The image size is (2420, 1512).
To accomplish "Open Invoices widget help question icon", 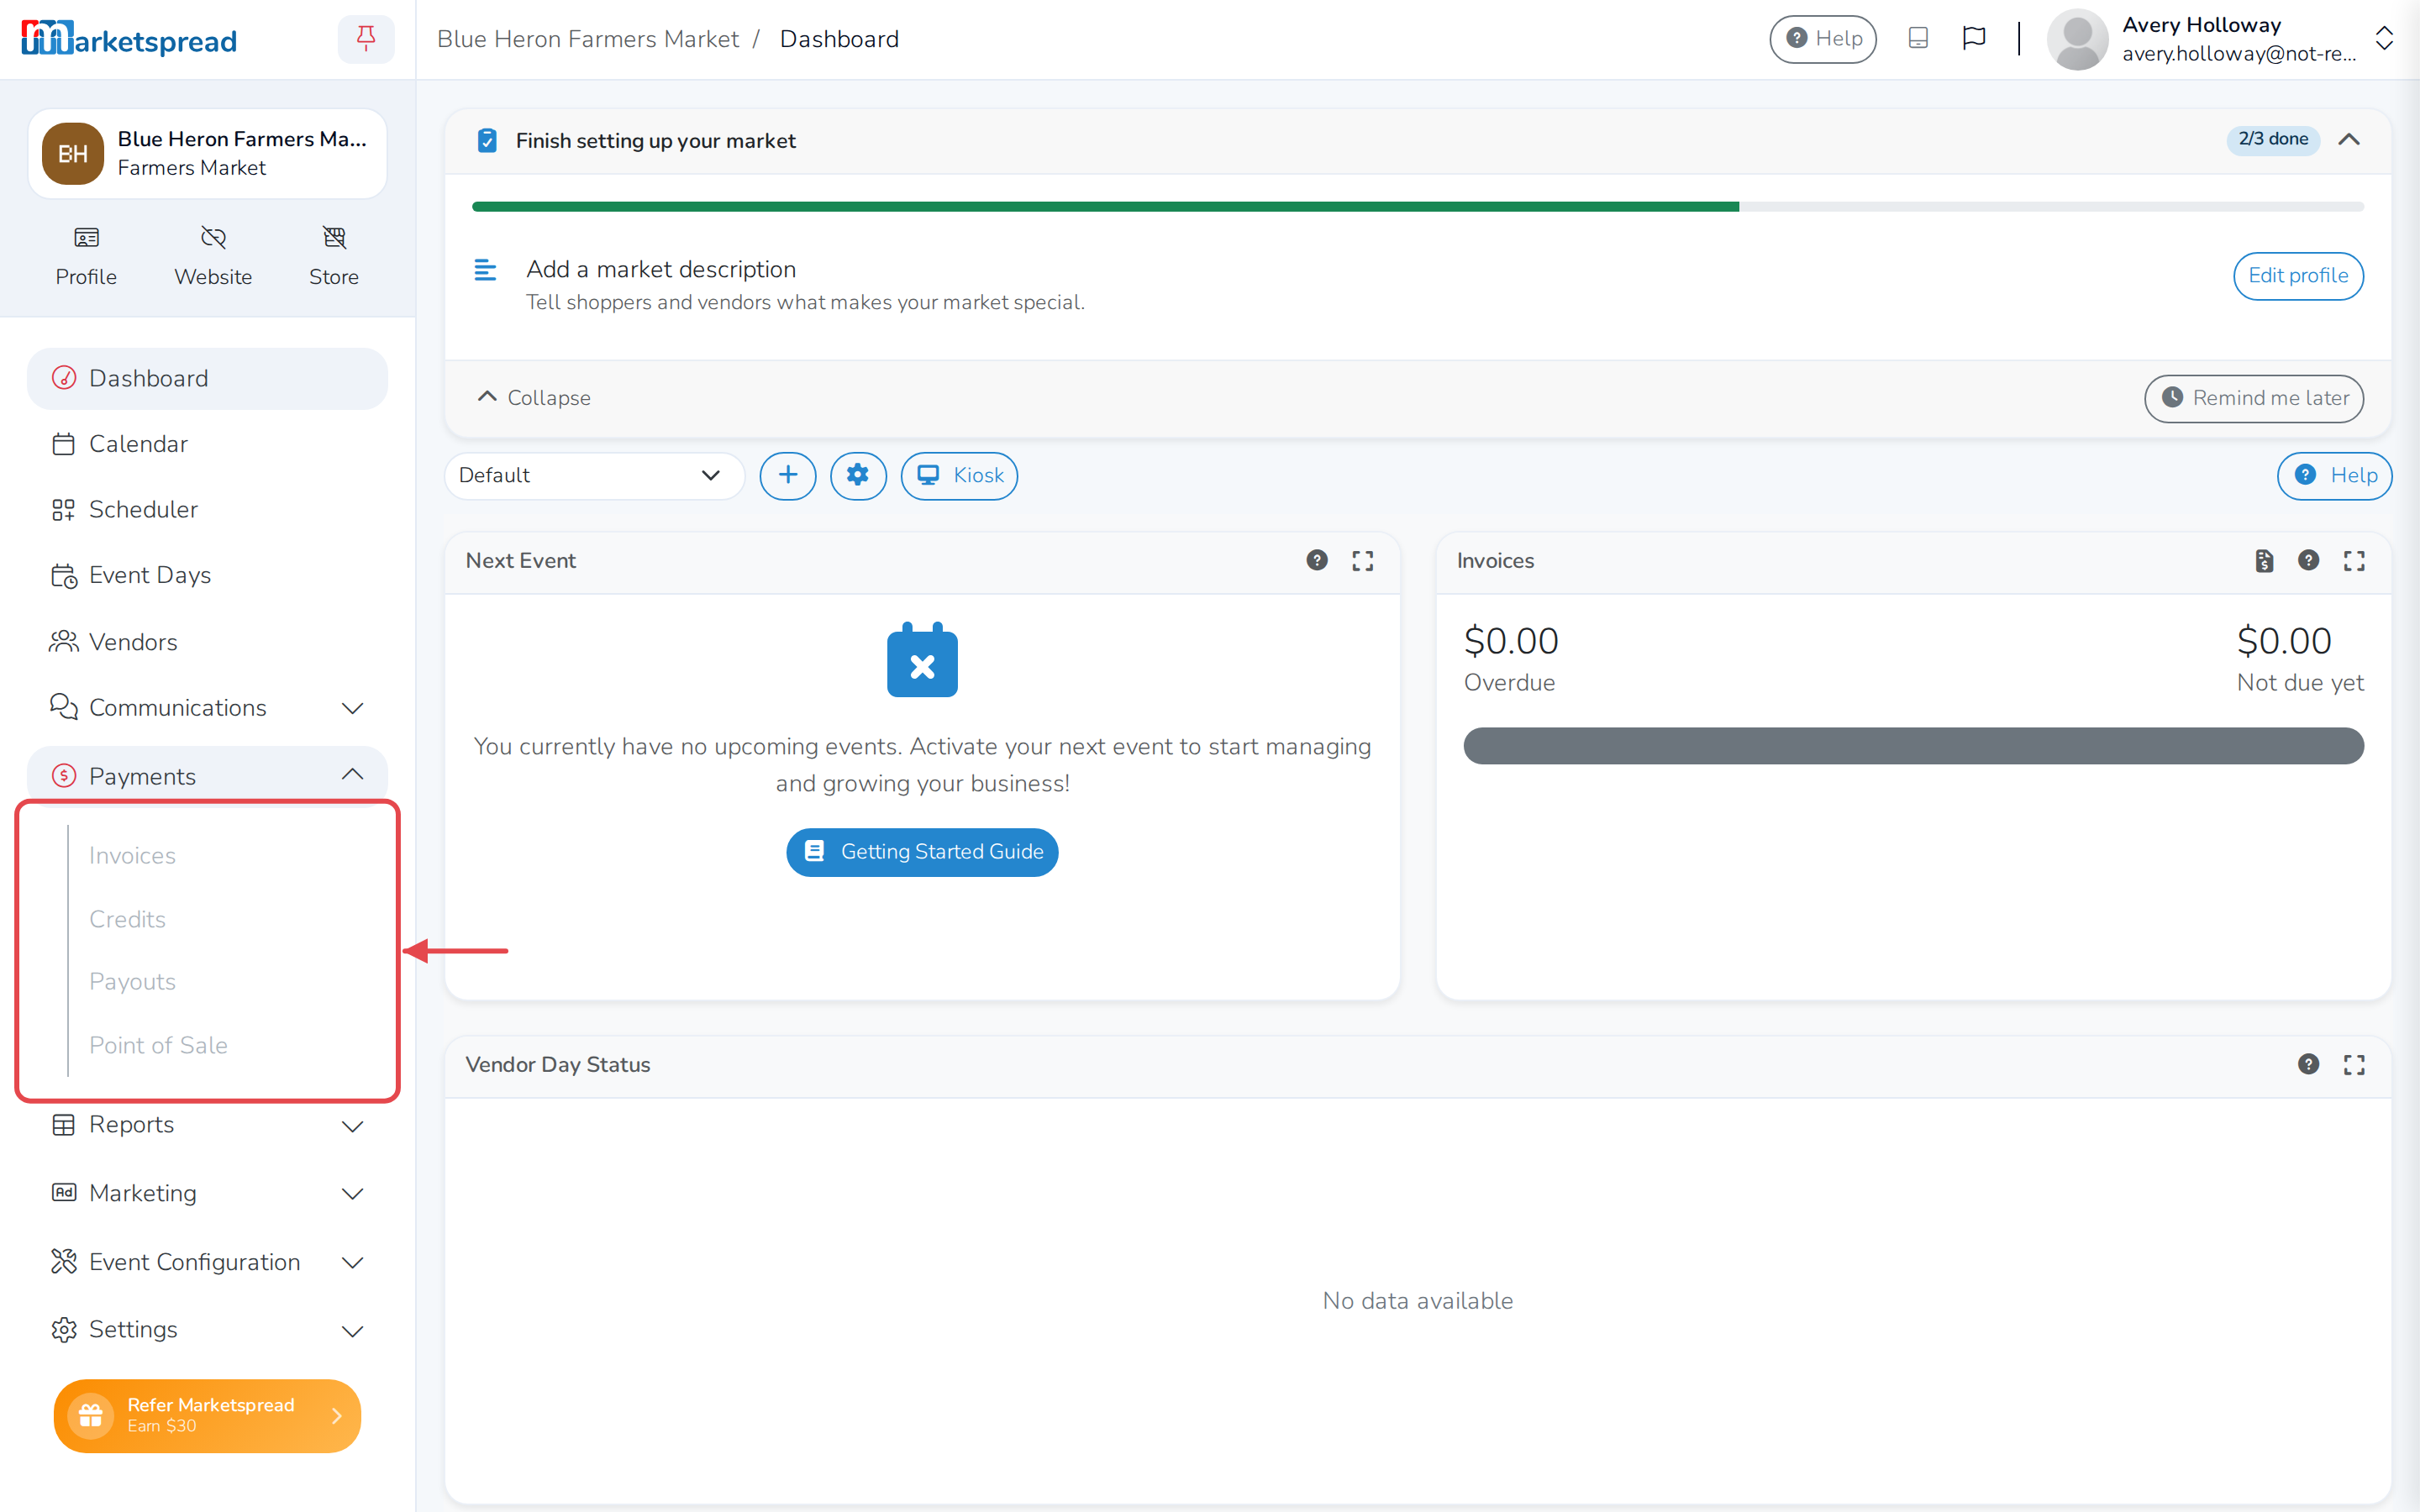I will click(x=2308, y=561).
